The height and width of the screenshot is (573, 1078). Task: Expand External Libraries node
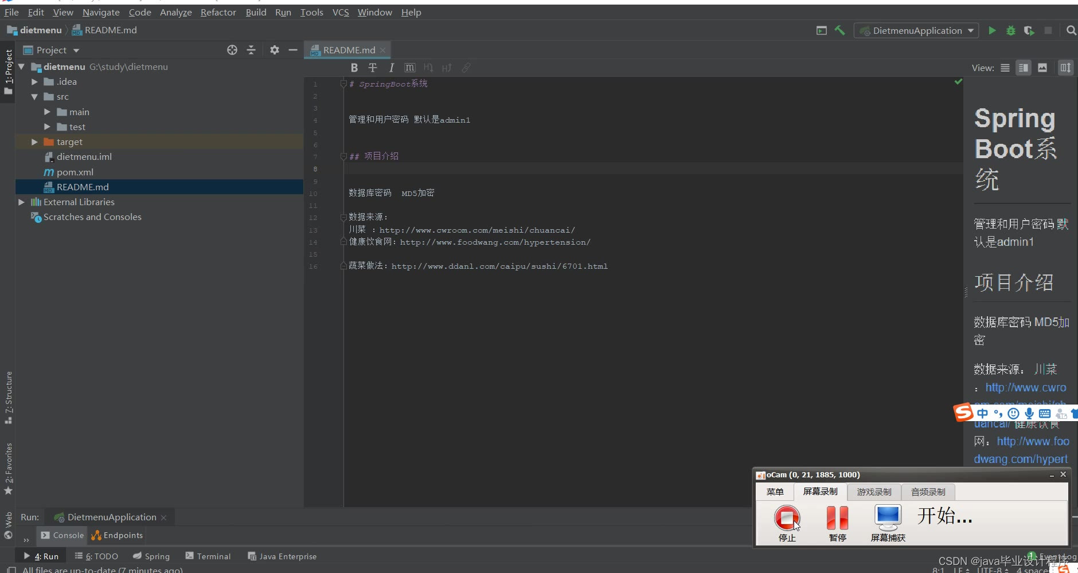pos(21,202)
